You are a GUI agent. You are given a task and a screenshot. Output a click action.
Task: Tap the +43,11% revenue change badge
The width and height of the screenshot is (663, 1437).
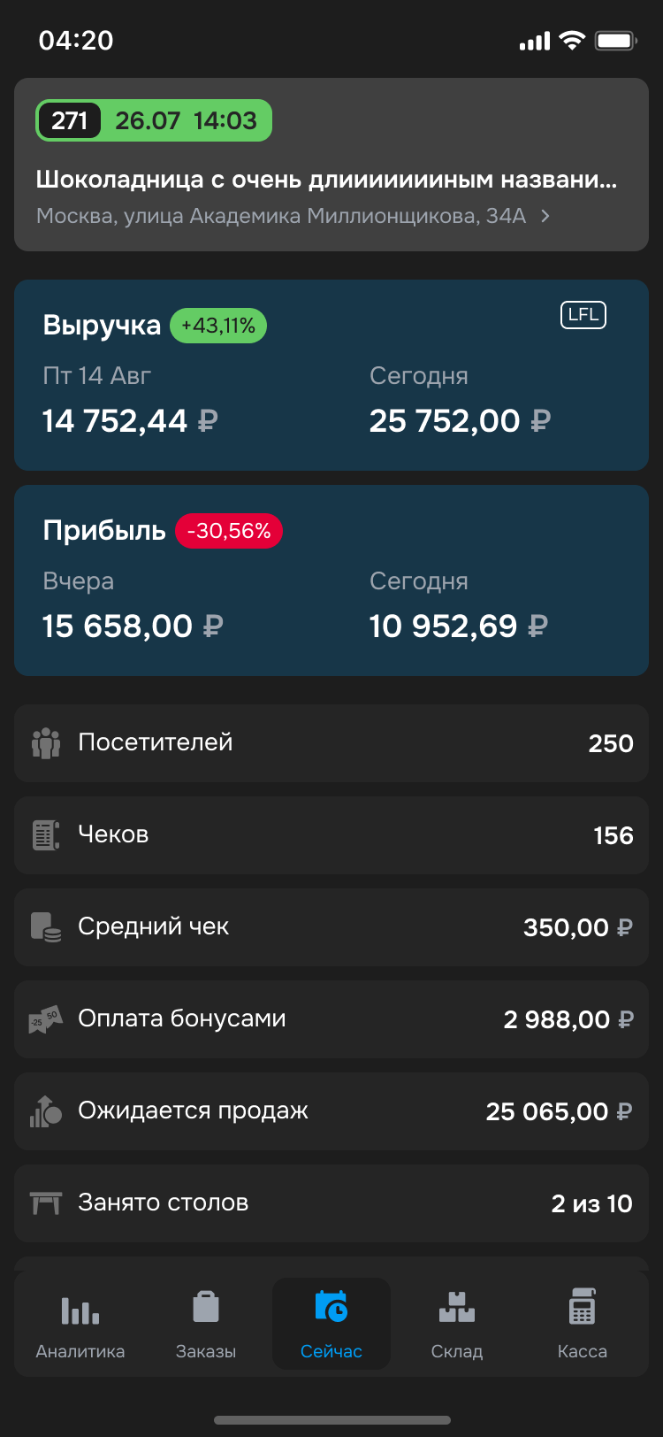[x=218, y=326]
